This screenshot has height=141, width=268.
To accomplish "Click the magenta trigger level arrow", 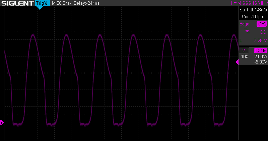I will coord(237,62).
